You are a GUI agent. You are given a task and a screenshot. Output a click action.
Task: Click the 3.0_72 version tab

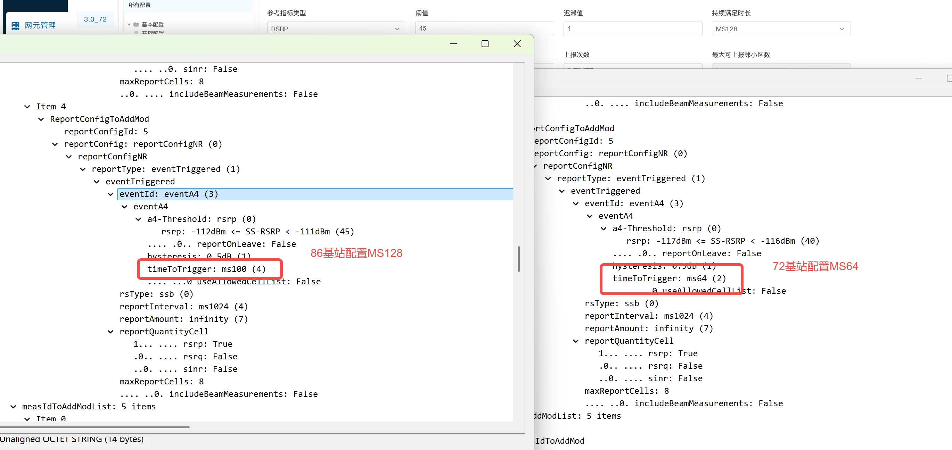pyautogui.click(x=95, y=19)
